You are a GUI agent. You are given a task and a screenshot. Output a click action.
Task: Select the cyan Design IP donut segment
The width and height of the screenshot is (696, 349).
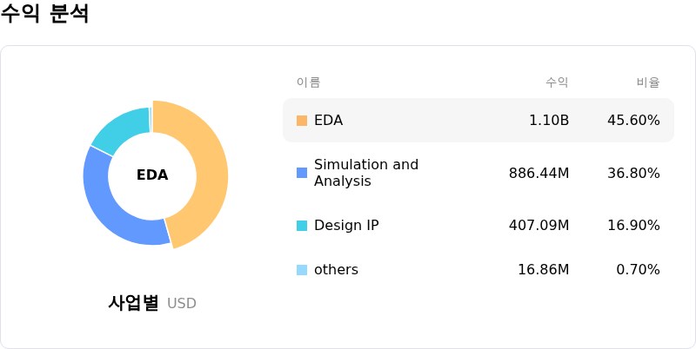pos(122,128)
